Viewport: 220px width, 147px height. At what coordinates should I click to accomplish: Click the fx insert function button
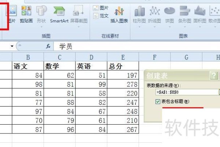48,46
